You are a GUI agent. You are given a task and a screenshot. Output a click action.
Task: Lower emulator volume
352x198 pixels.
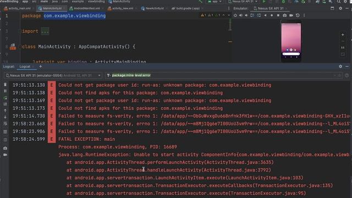246,15
